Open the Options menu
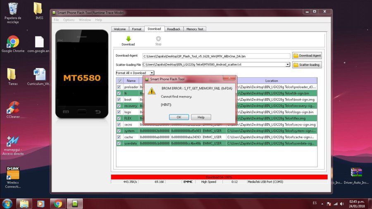Viewport: 372px width, 209px height. click(69, 20)
